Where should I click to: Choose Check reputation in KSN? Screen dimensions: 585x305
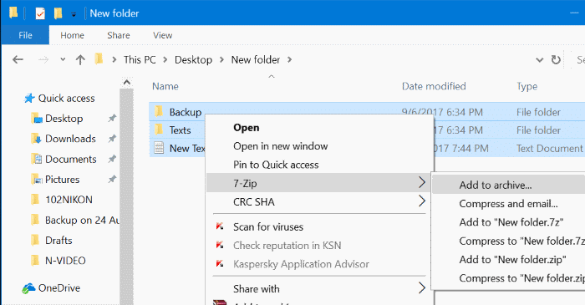287,246
